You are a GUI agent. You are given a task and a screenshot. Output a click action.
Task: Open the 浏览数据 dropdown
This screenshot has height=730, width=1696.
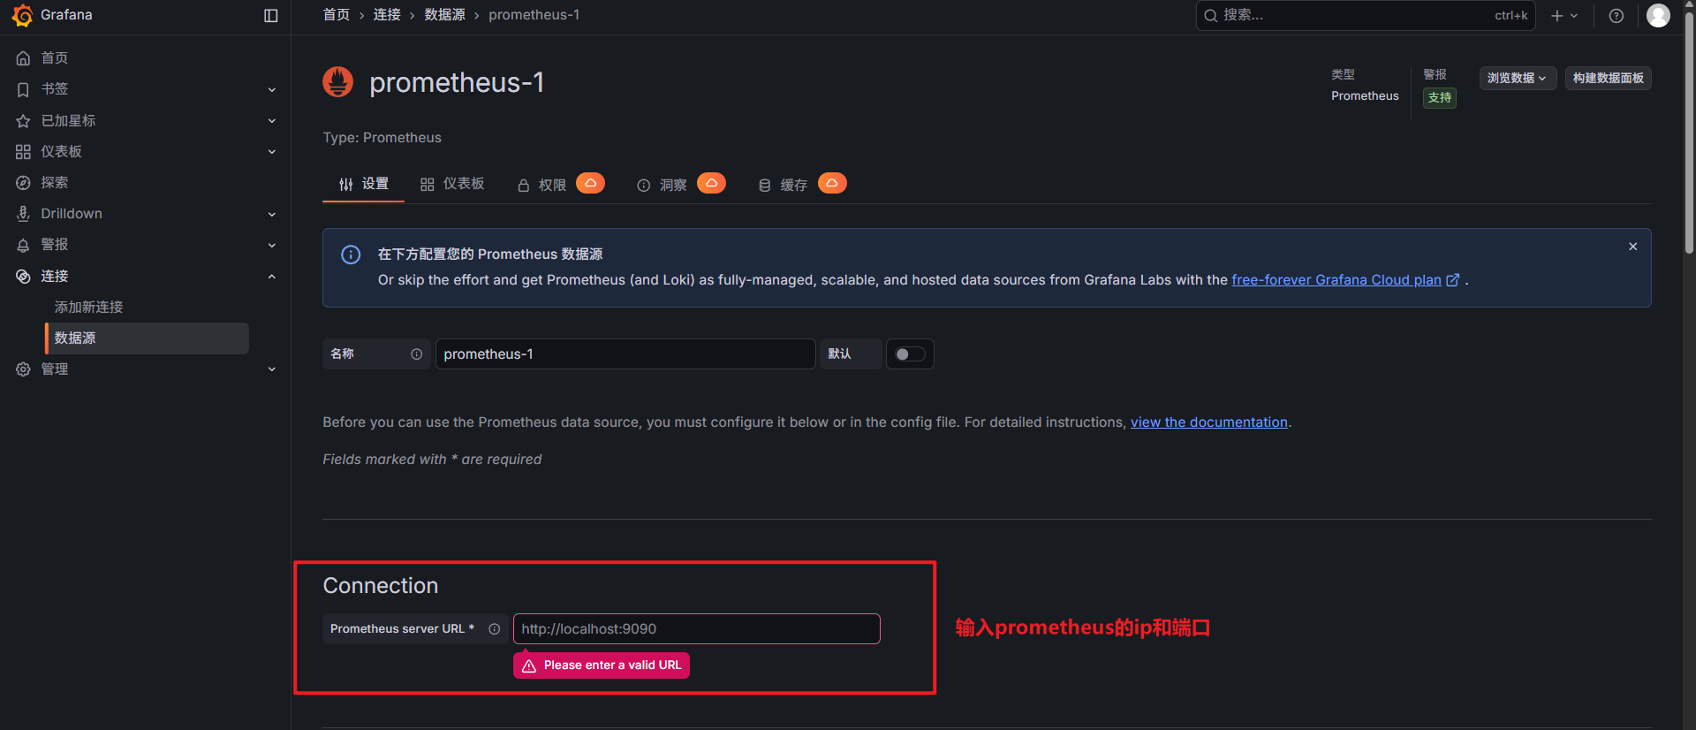pyautogui.click(x=1518, y=78)
